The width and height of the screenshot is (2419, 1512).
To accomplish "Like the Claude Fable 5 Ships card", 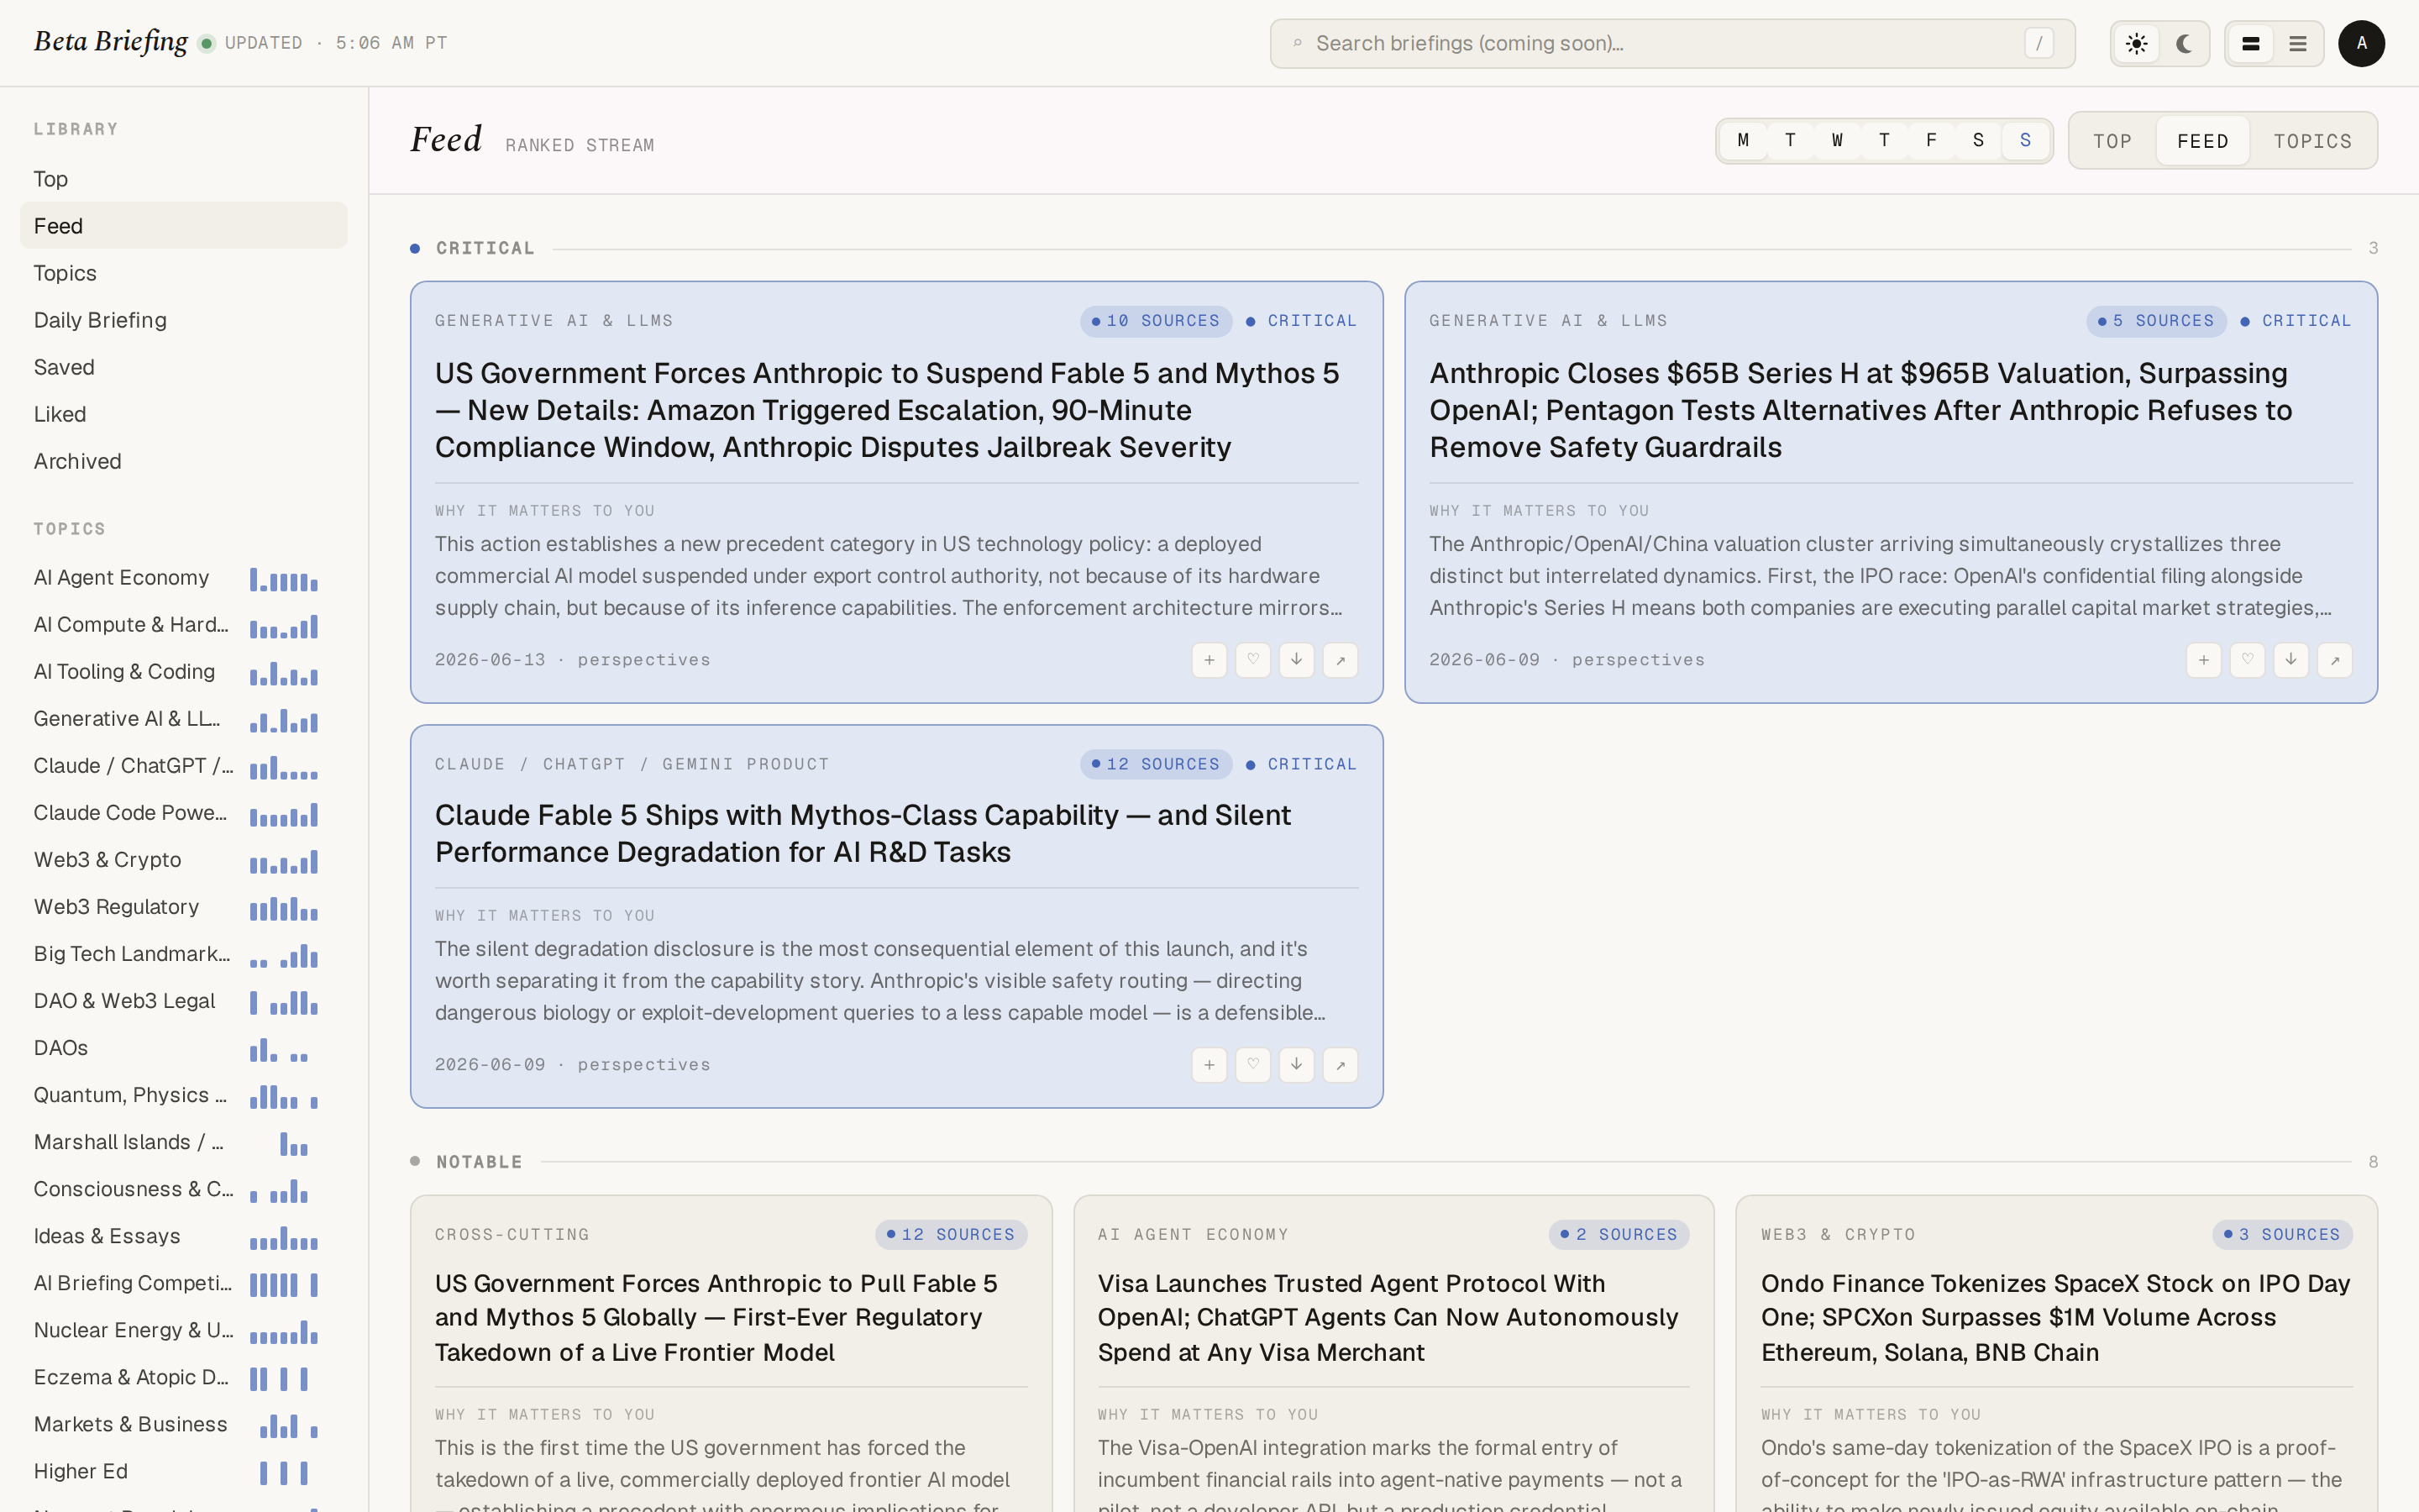I will click(1252, 1065).
